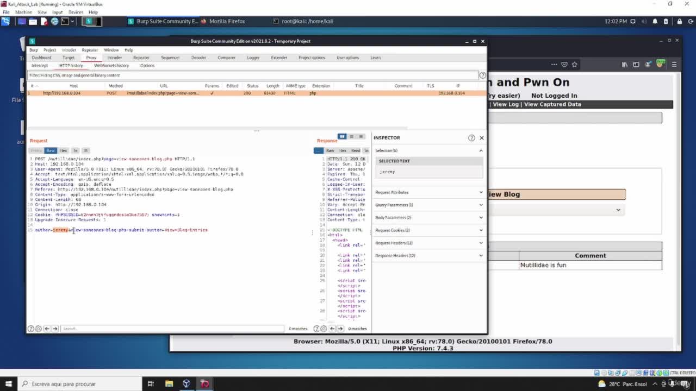Expand Response Headers (12) section
The height and width of the screenshot is (391, 696).
481,255
